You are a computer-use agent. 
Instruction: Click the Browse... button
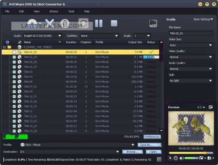pyautogui.click(x=132, y=152)
